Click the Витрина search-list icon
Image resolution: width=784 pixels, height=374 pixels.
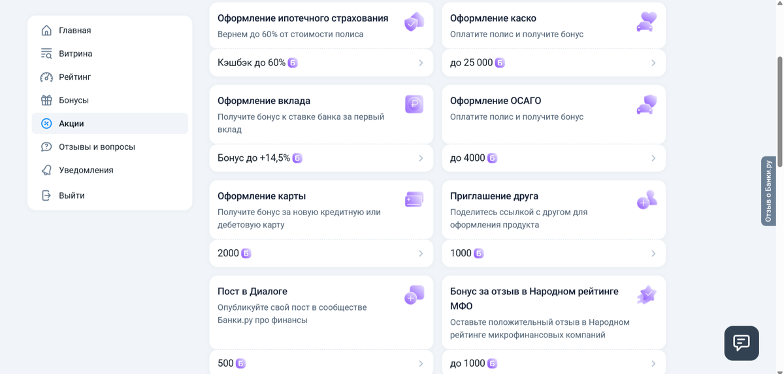click(x=46, y=54)
